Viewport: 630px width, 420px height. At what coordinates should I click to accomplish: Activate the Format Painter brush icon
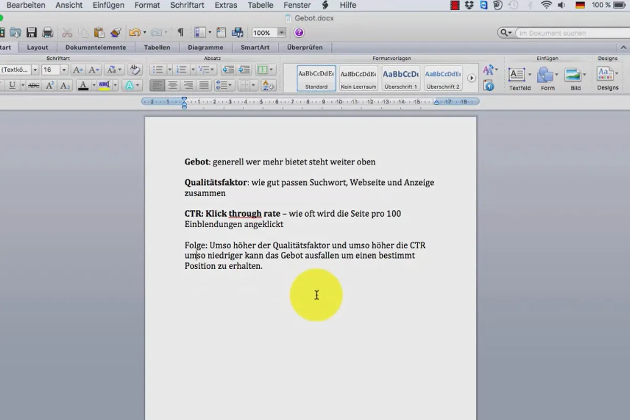point(115,33)
